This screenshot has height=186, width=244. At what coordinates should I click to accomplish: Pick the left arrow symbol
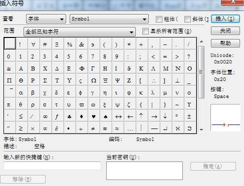pos(130,116)
